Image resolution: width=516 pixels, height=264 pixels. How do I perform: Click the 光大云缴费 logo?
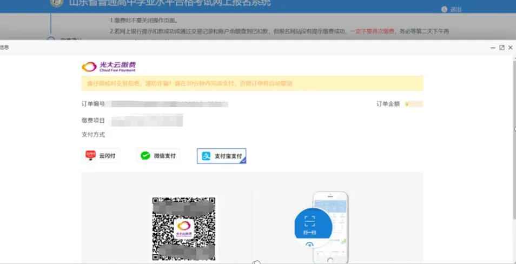(109, 67)
